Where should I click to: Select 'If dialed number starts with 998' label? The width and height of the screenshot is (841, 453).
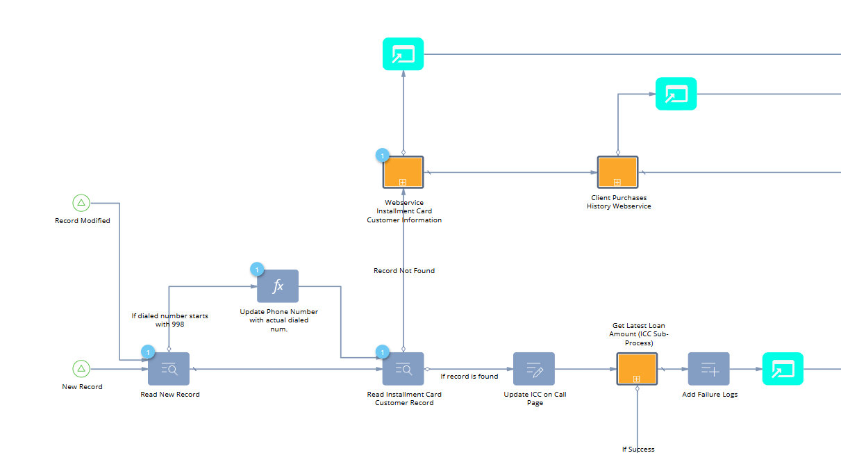(170, 320)
